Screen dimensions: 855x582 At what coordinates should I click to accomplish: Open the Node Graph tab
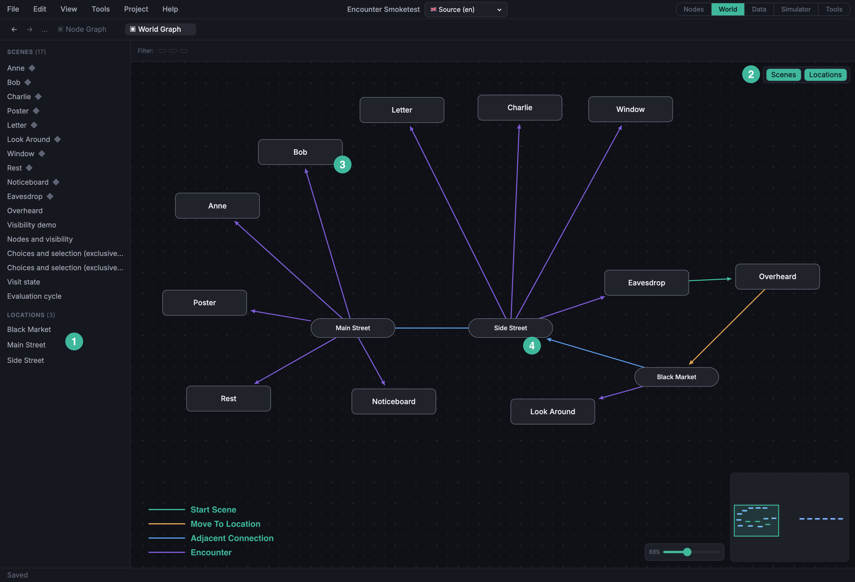tap(82, 29)
